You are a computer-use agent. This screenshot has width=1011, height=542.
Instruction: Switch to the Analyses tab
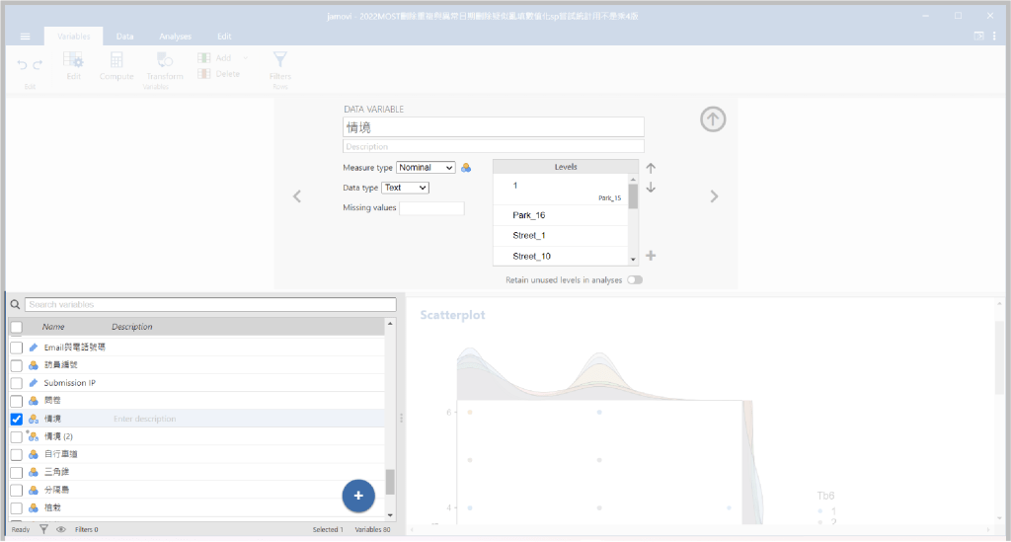176,37
